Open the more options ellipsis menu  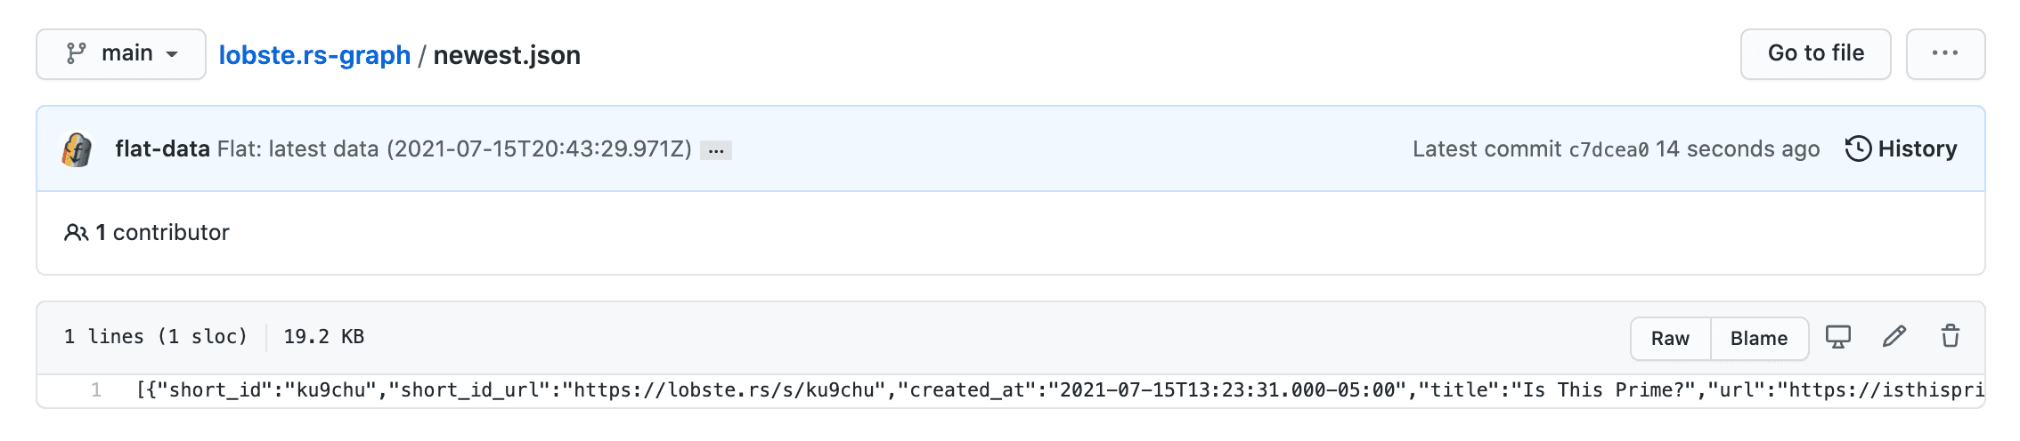1945,54
